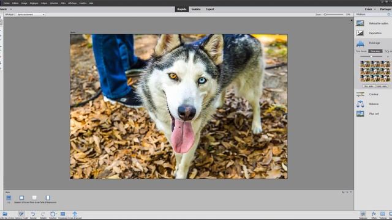392x220 pixels.
Task: Open the Fichier menu
Action: point(6,3)
